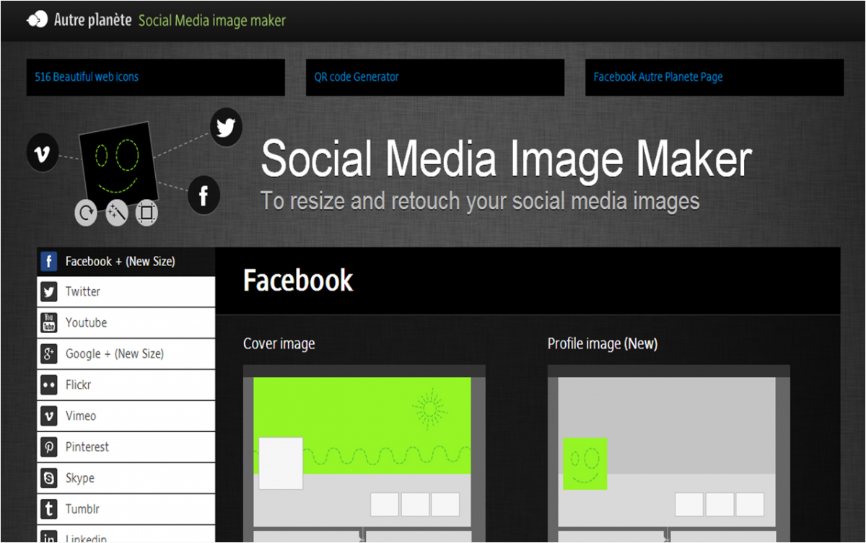Click the Facebook circle icon in the banner
The height and width of the screenshot is (543, 866).
204,195
